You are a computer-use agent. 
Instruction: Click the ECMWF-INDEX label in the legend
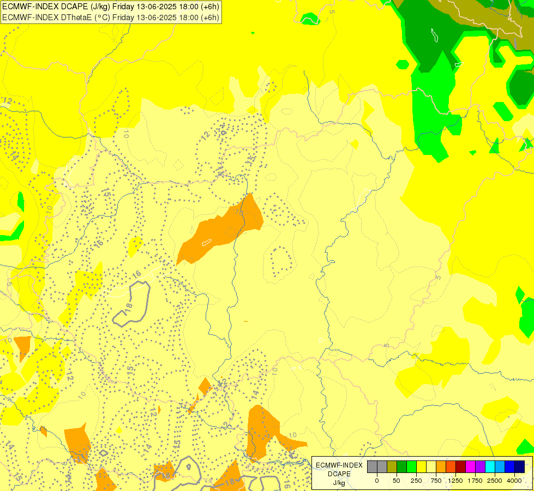coord(339,465)
